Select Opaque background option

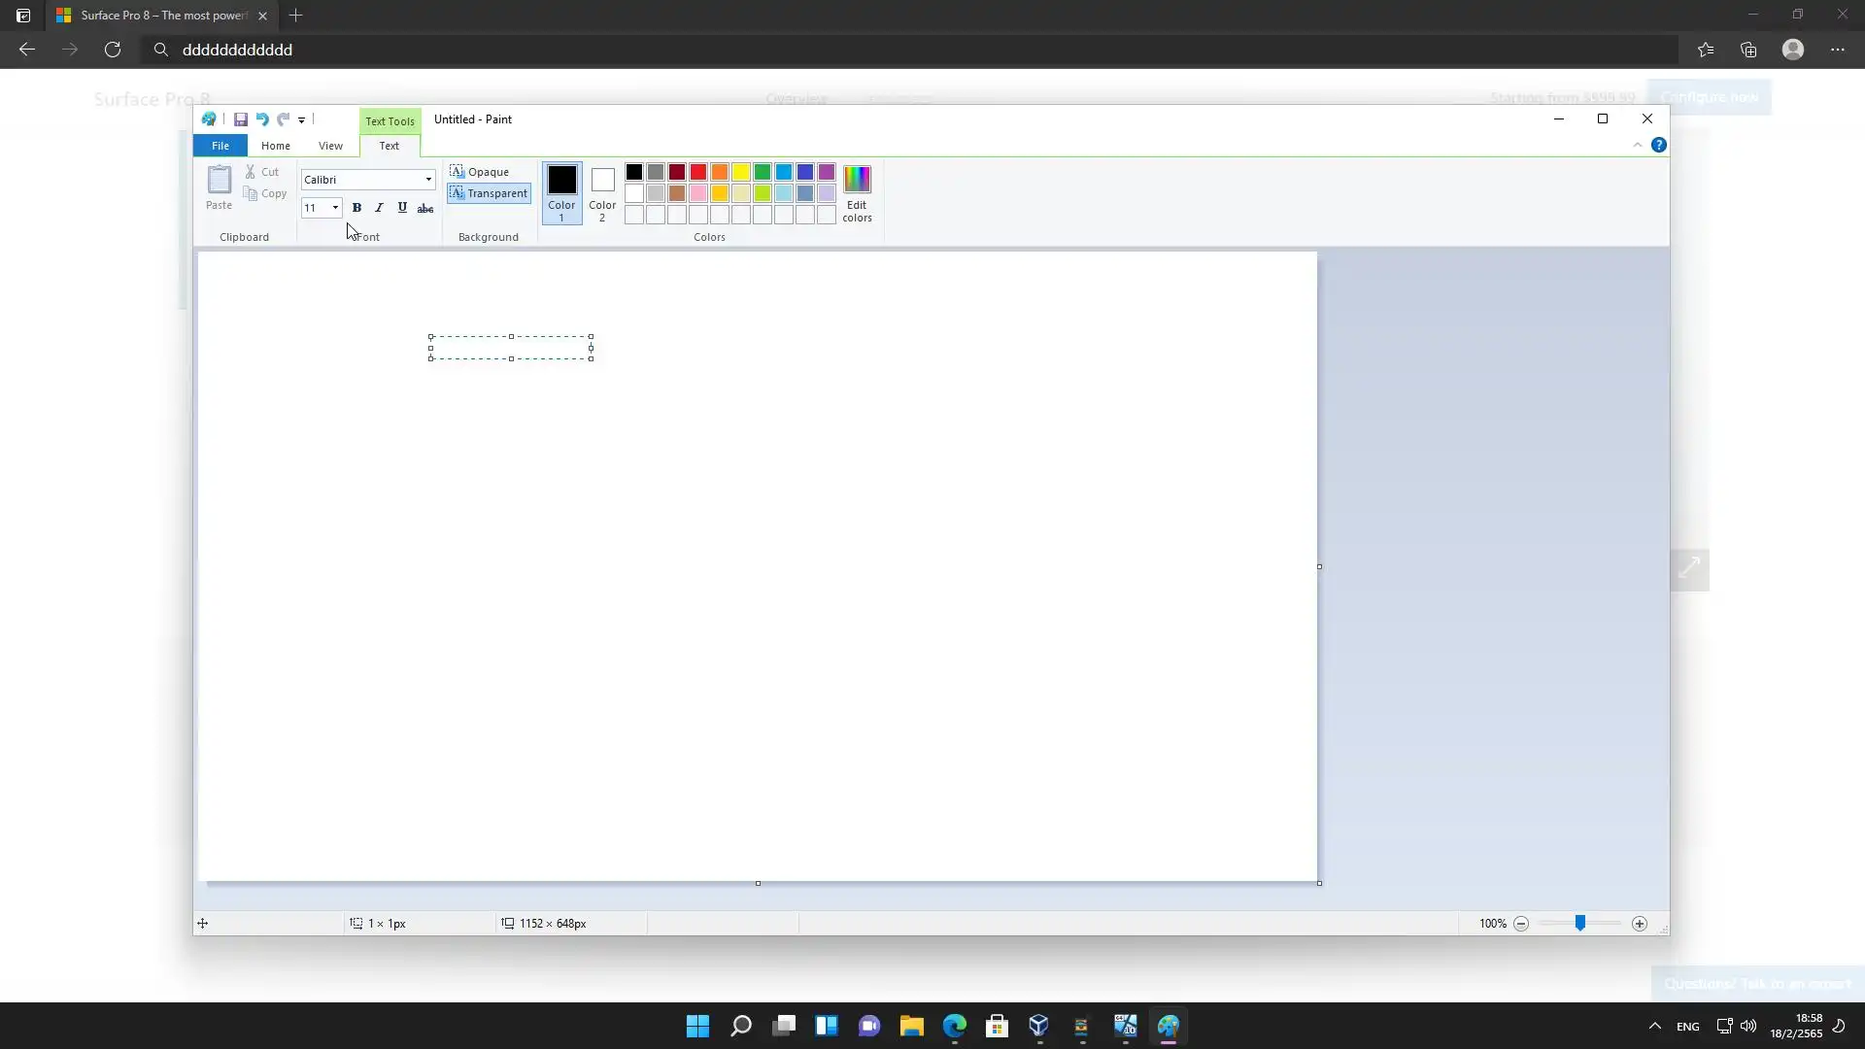click(480, 172)
